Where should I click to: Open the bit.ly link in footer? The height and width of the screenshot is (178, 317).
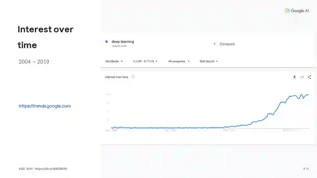[51, 169]
